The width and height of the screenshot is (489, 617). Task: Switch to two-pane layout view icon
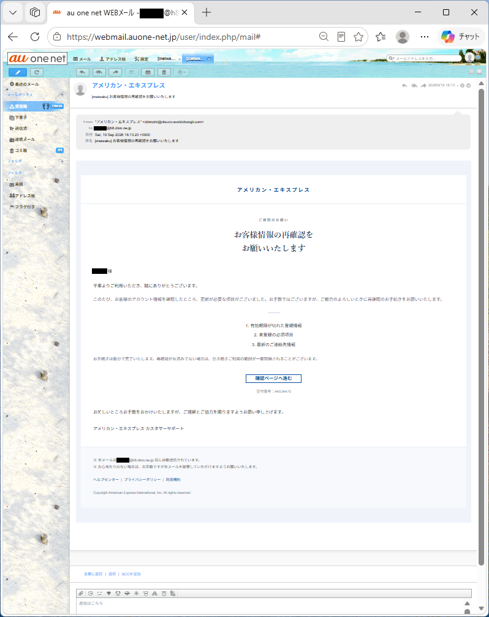click(x=471, y=72)
